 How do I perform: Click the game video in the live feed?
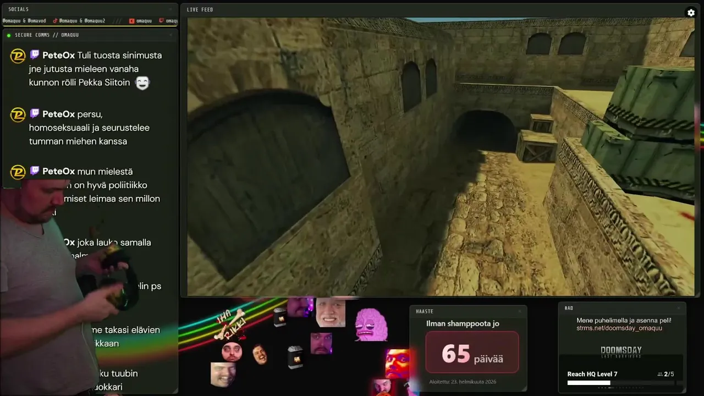click(x=441, y=157)
